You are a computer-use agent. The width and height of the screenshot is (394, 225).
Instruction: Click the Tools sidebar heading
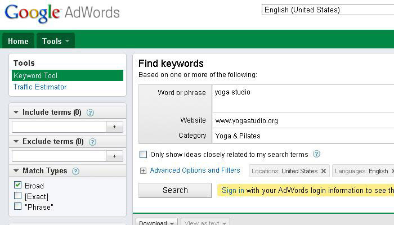click(24, 63)
